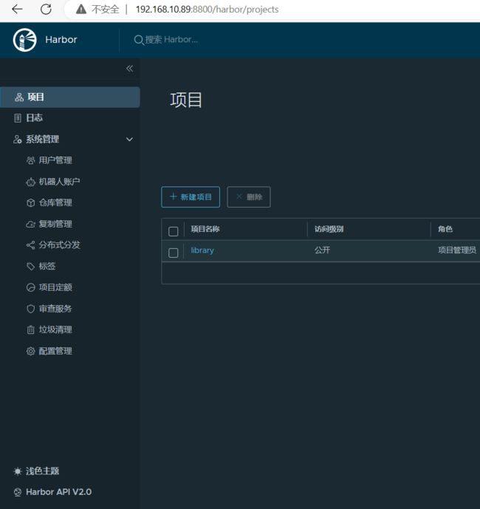The width and height of the screenshot is (480, 509).
Task: Click the sun icon for light theme
Action: point(18,471)
